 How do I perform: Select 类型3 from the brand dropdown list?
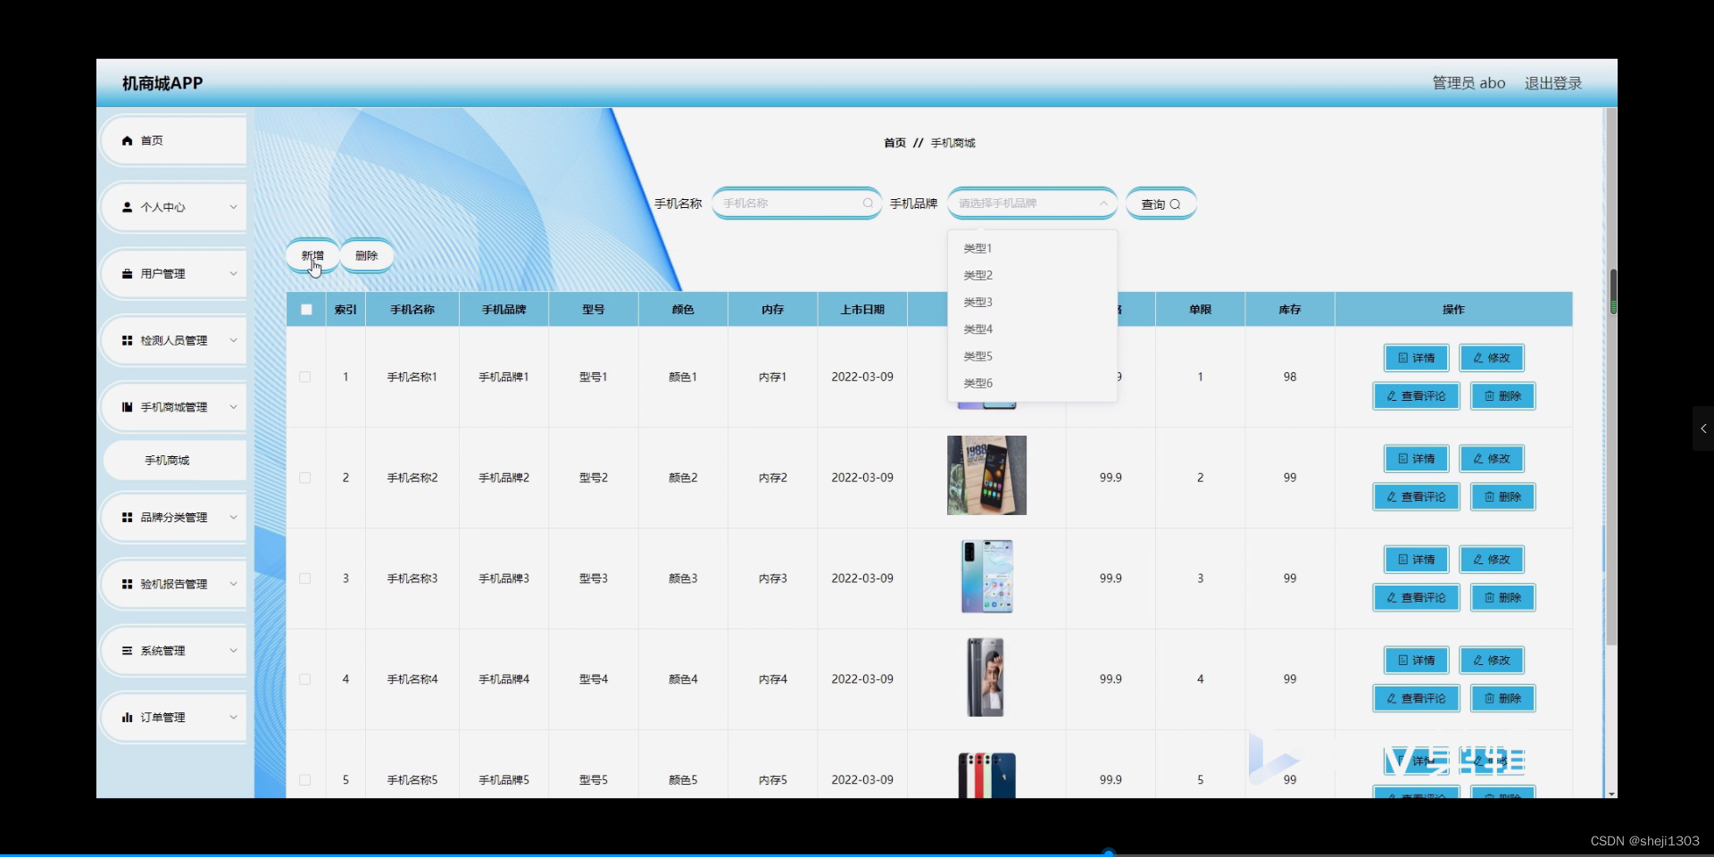point(978,302)
